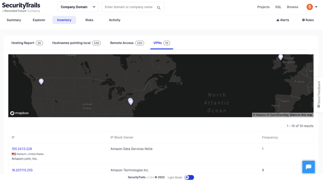Viewport: 323px width, 180px height.
Task: Open the chat support widget
Action: [308, 167]
